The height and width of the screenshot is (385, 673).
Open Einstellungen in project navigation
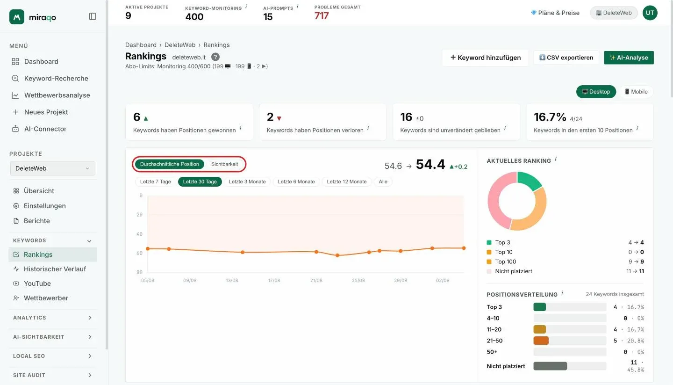(x=44, y=206)
